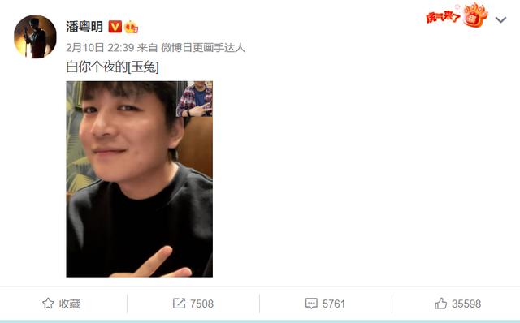Click the star favorite icon
Viewport: 520px width, 323px height.
coord(48,304)
